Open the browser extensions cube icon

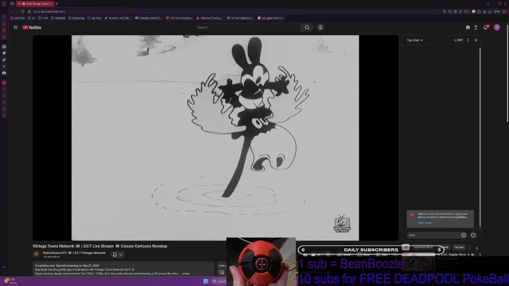click(x=479, y=12)
